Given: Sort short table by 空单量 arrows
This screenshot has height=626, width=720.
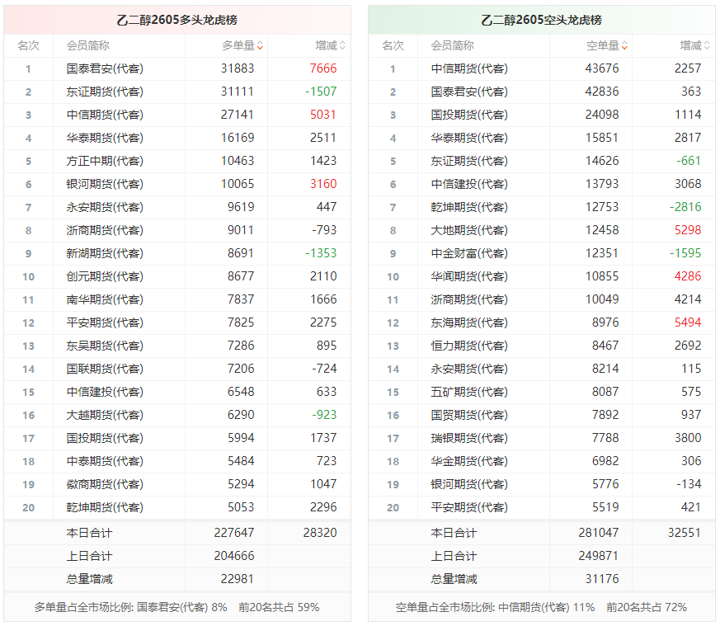Looking at the screenshot, I should (624, 46).
